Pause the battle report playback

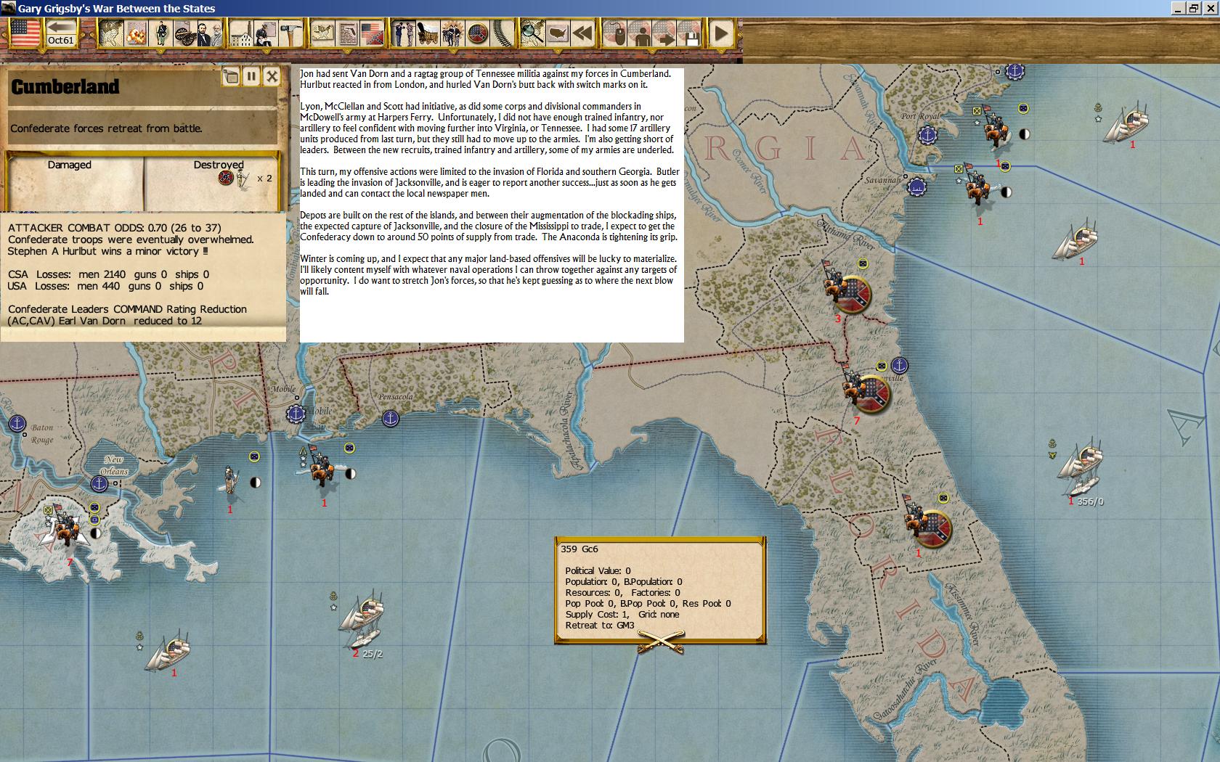[x=251, y=76]
